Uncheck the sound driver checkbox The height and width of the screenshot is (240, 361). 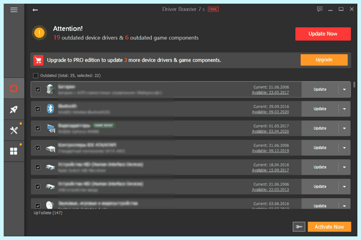click(38, 206)
